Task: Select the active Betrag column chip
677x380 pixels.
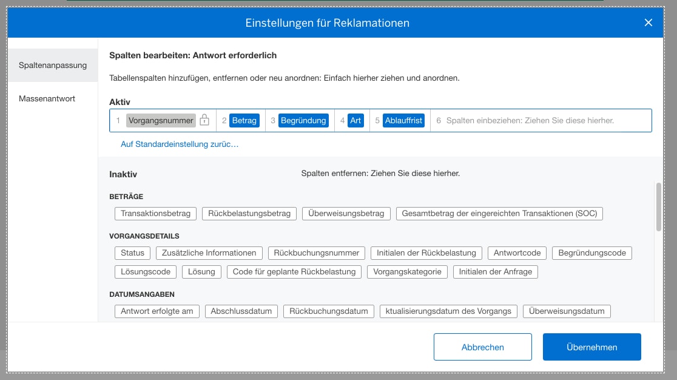Action: point(244,120)
